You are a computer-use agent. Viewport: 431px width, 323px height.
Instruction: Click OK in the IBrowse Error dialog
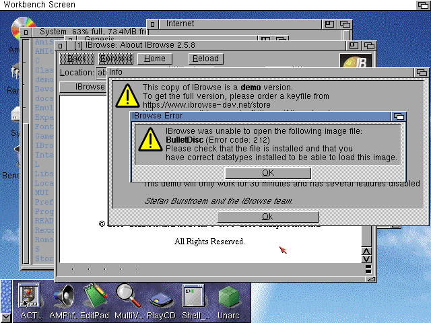(268, 173)
